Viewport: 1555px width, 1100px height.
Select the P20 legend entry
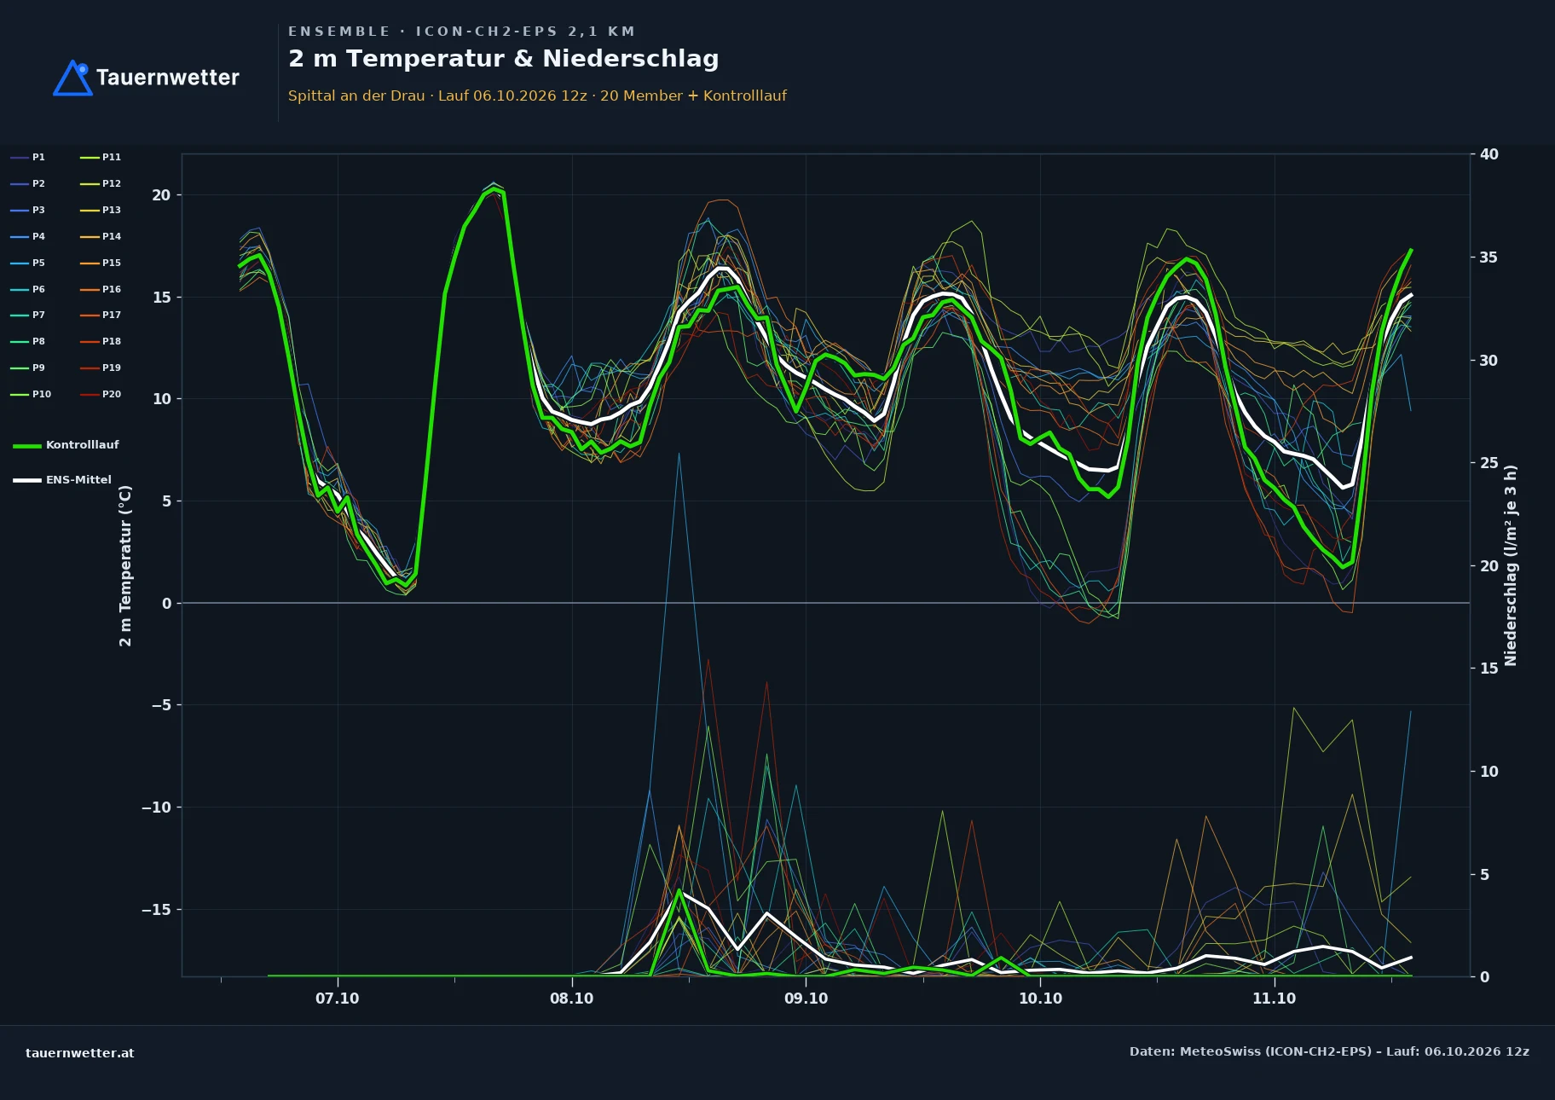(x=101, y=394)
